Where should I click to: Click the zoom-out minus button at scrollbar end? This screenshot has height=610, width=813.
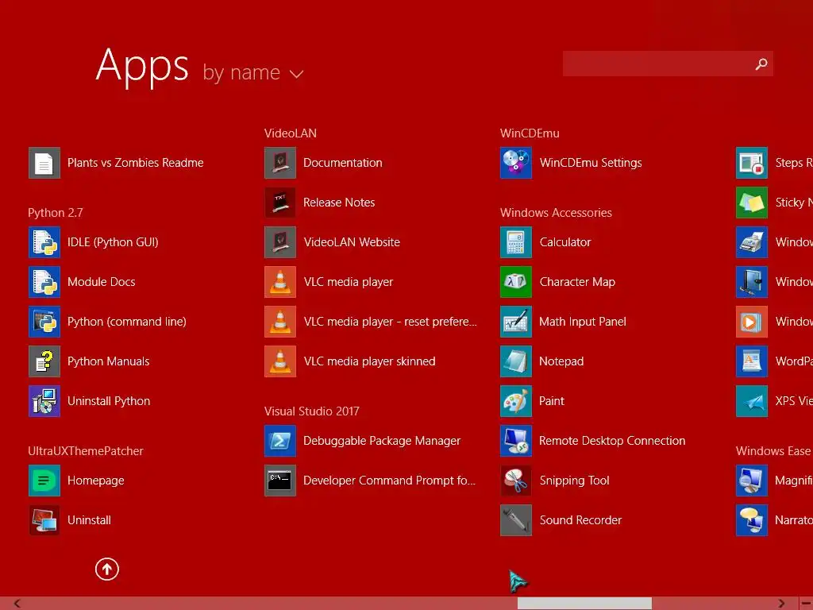click(806, 604)
